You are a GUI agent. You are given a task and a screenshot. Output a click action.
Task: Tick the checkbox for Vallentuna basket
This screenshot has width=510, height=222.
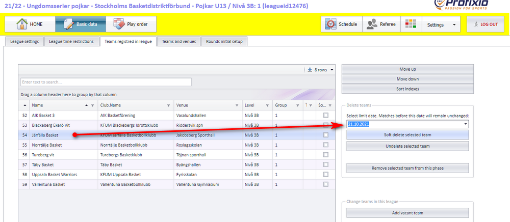(x=326, y=184)
